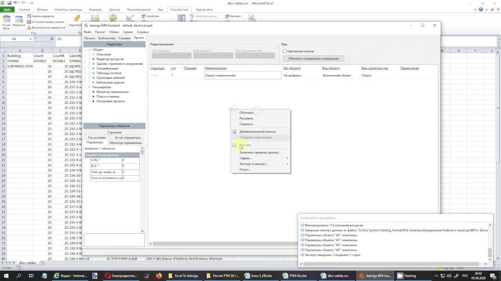
Task: Switch to the Эл.тех.параметры tab
Action: (x=128, y=137)
